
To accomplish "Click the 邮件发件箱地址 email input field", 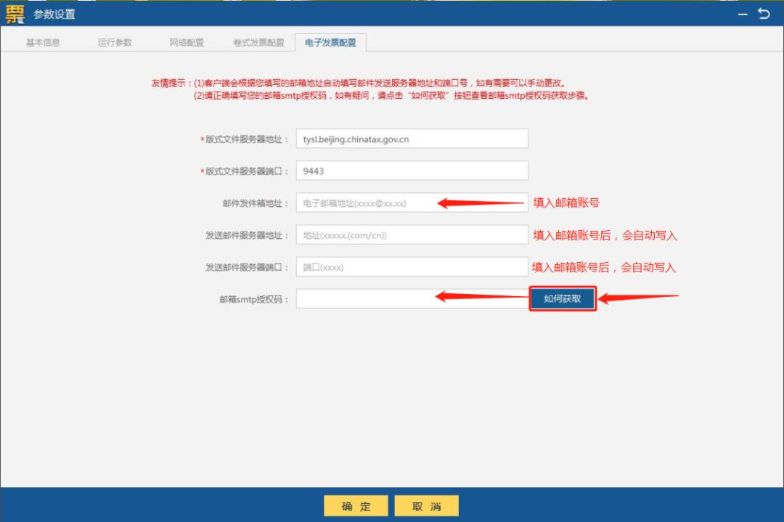I will 412,202.
